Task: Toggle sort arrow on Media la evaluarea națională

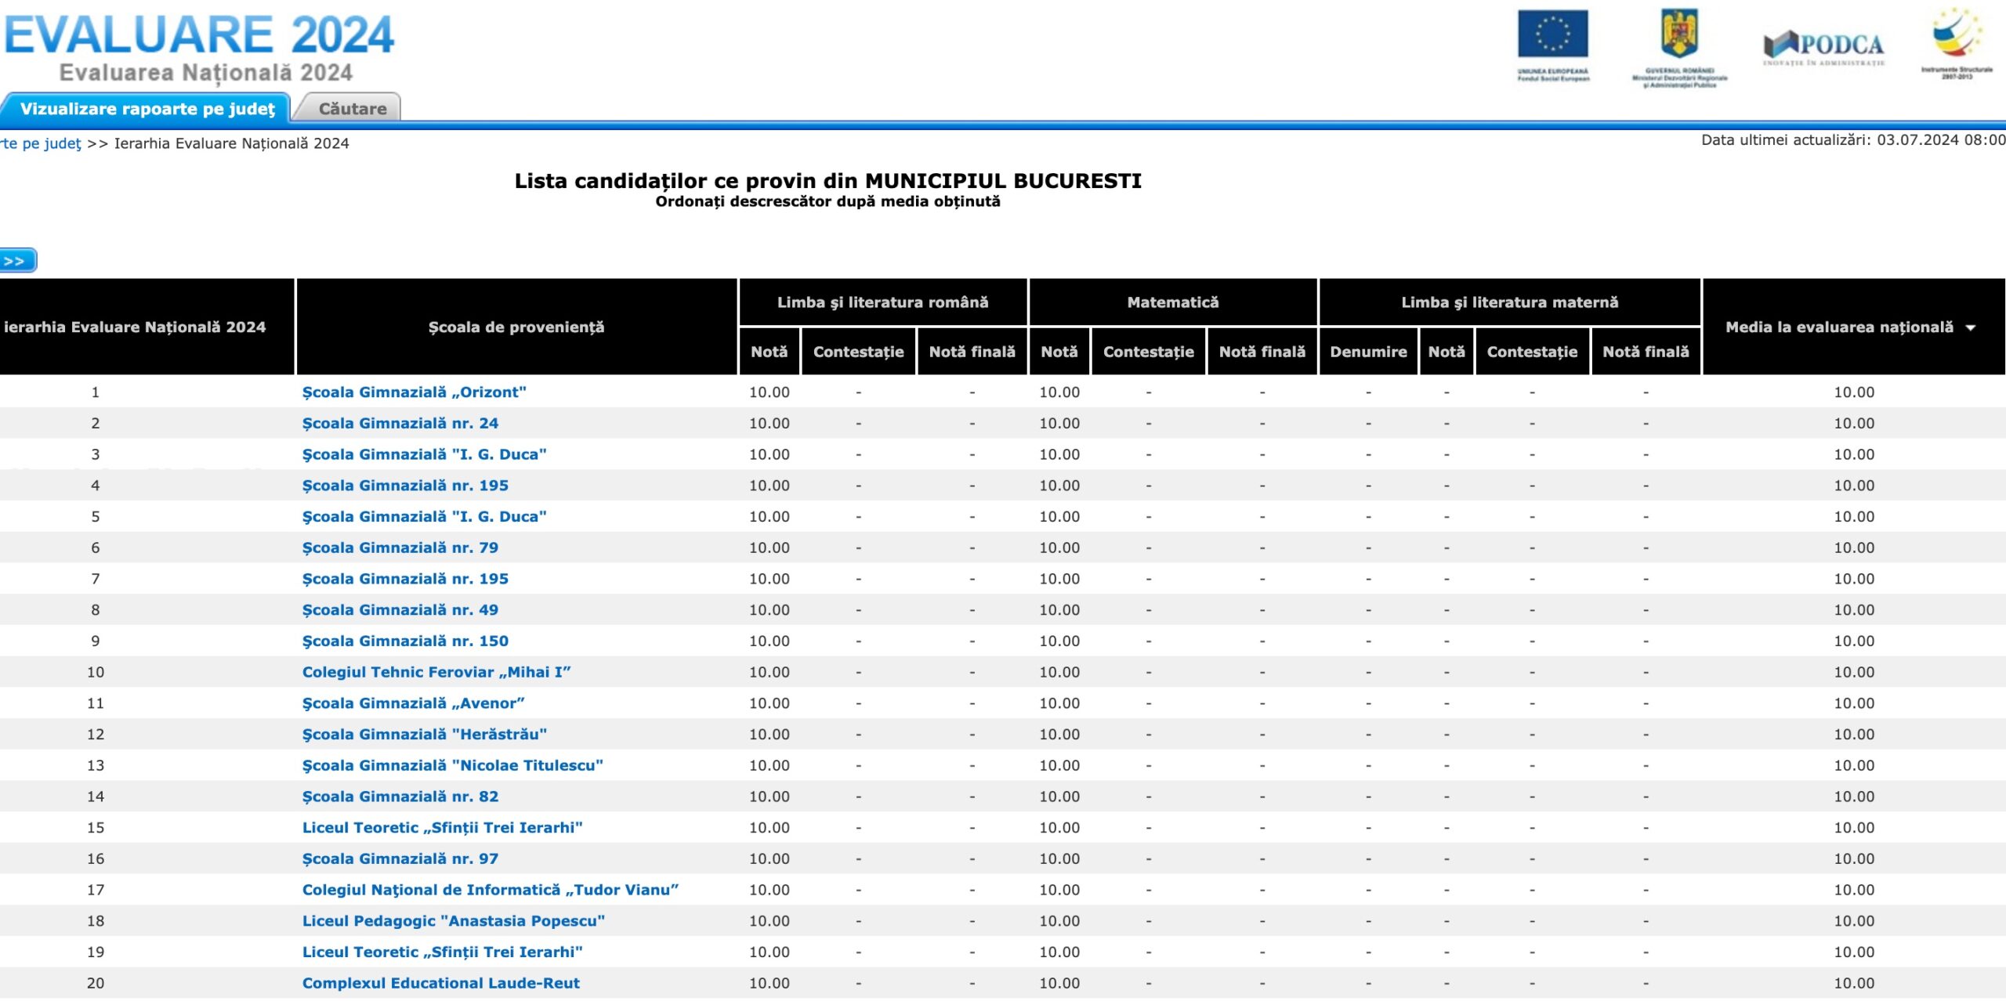Action: [x=1970, y=328]
